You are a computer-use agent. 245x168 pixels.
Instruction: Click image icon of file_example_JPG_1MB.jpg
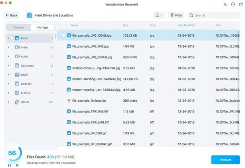click(x=69, y=46)
